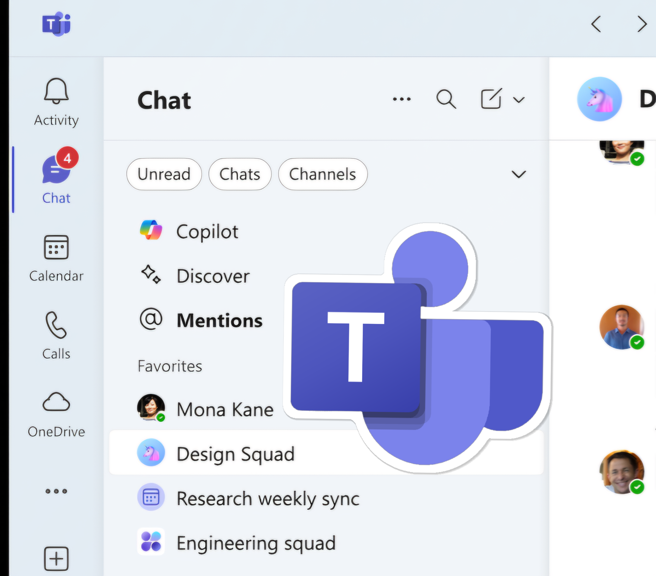This screenshot has width=656, height=576.
Task: Filter the list to Chats only
Action: [240, 174]
